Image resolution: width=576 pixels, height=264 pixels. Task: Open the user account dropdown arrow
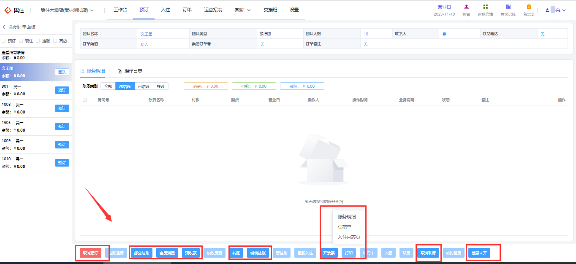point(564,10)
